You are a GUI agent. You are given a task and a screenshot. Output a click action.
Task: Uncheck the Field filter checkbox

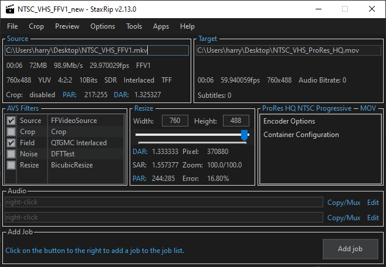click(x=11, y=143)
